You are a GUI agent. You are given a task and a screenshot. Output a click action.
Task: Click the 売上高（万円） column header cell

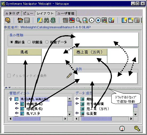(90, 52)
